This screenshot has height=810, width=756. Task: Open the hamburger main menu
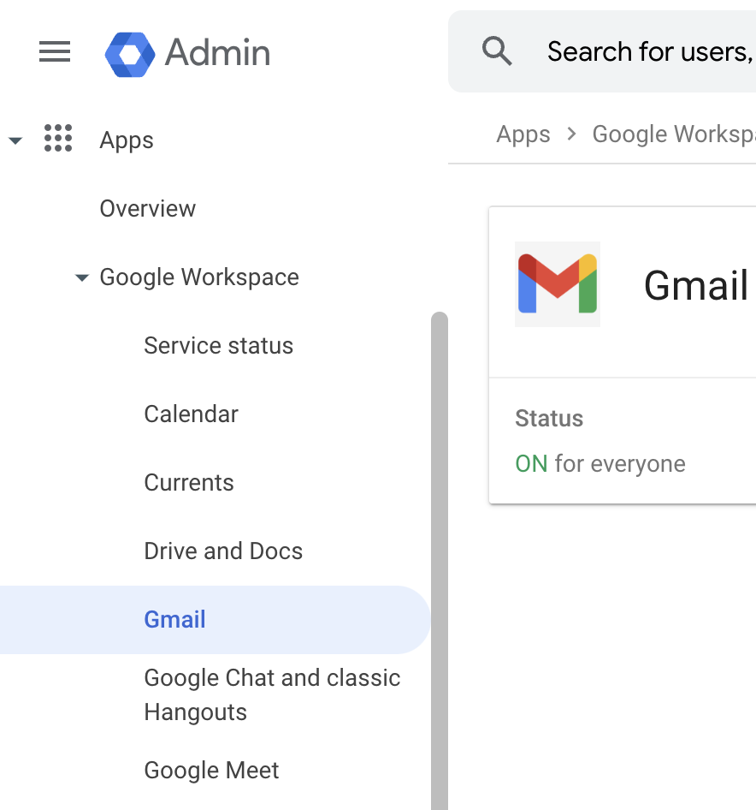(55, 51)
